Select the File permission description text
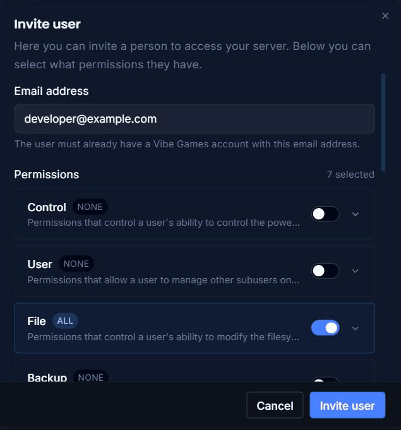Screen dimensions: 401x430 (164, 337)
